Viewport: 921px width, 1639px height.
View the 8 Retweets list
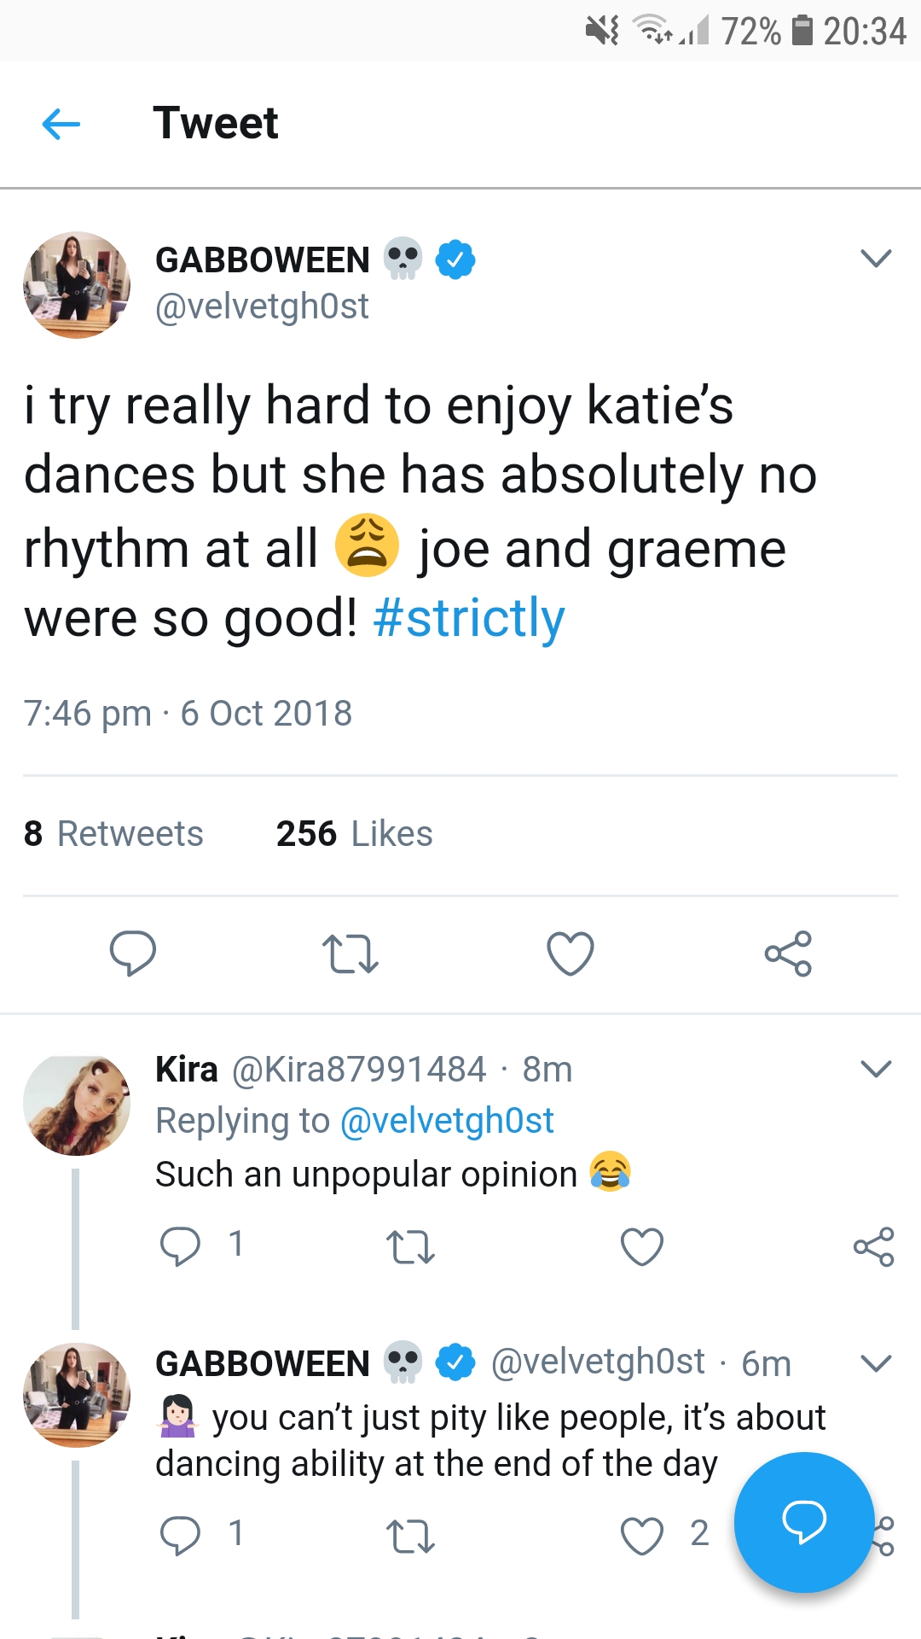point(113,834)
